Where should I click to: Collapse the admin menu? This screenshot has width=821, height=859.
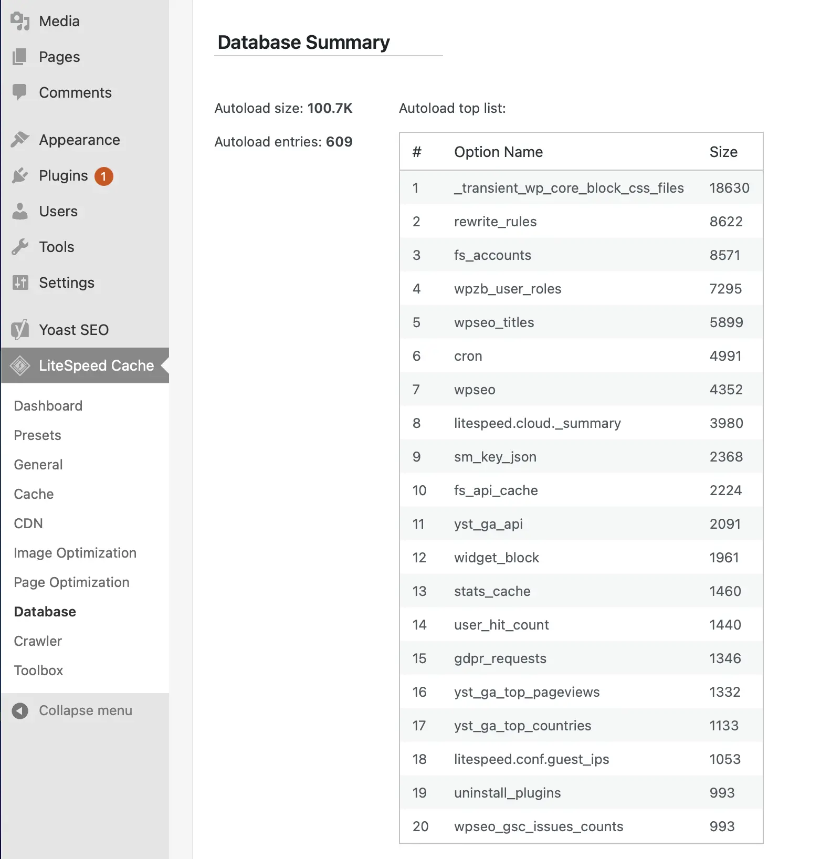(73, 710)
